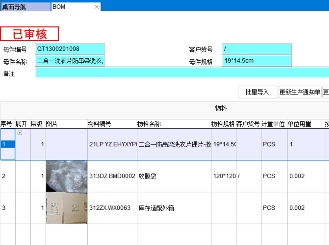Open the 软膜袋 material thumbnail image
This screenshot has height=245, width=329.
click(x=67, y=176)
